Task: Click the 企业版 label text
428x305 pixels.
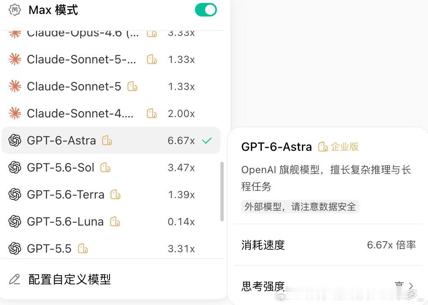Action: [x=345, y=147]
